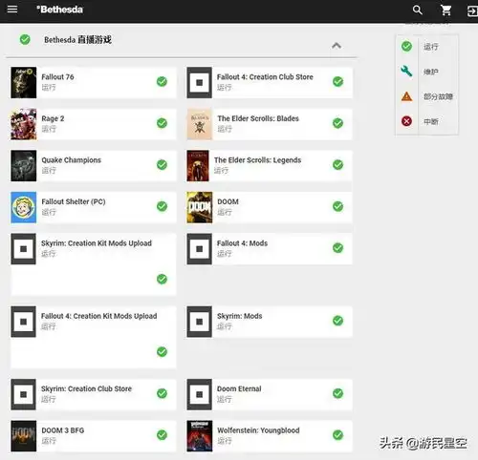This screenshot has width=478, height=460.
Task: Click Doom Eternal status check
Action: pyautogui.click(x=337, y=393)
